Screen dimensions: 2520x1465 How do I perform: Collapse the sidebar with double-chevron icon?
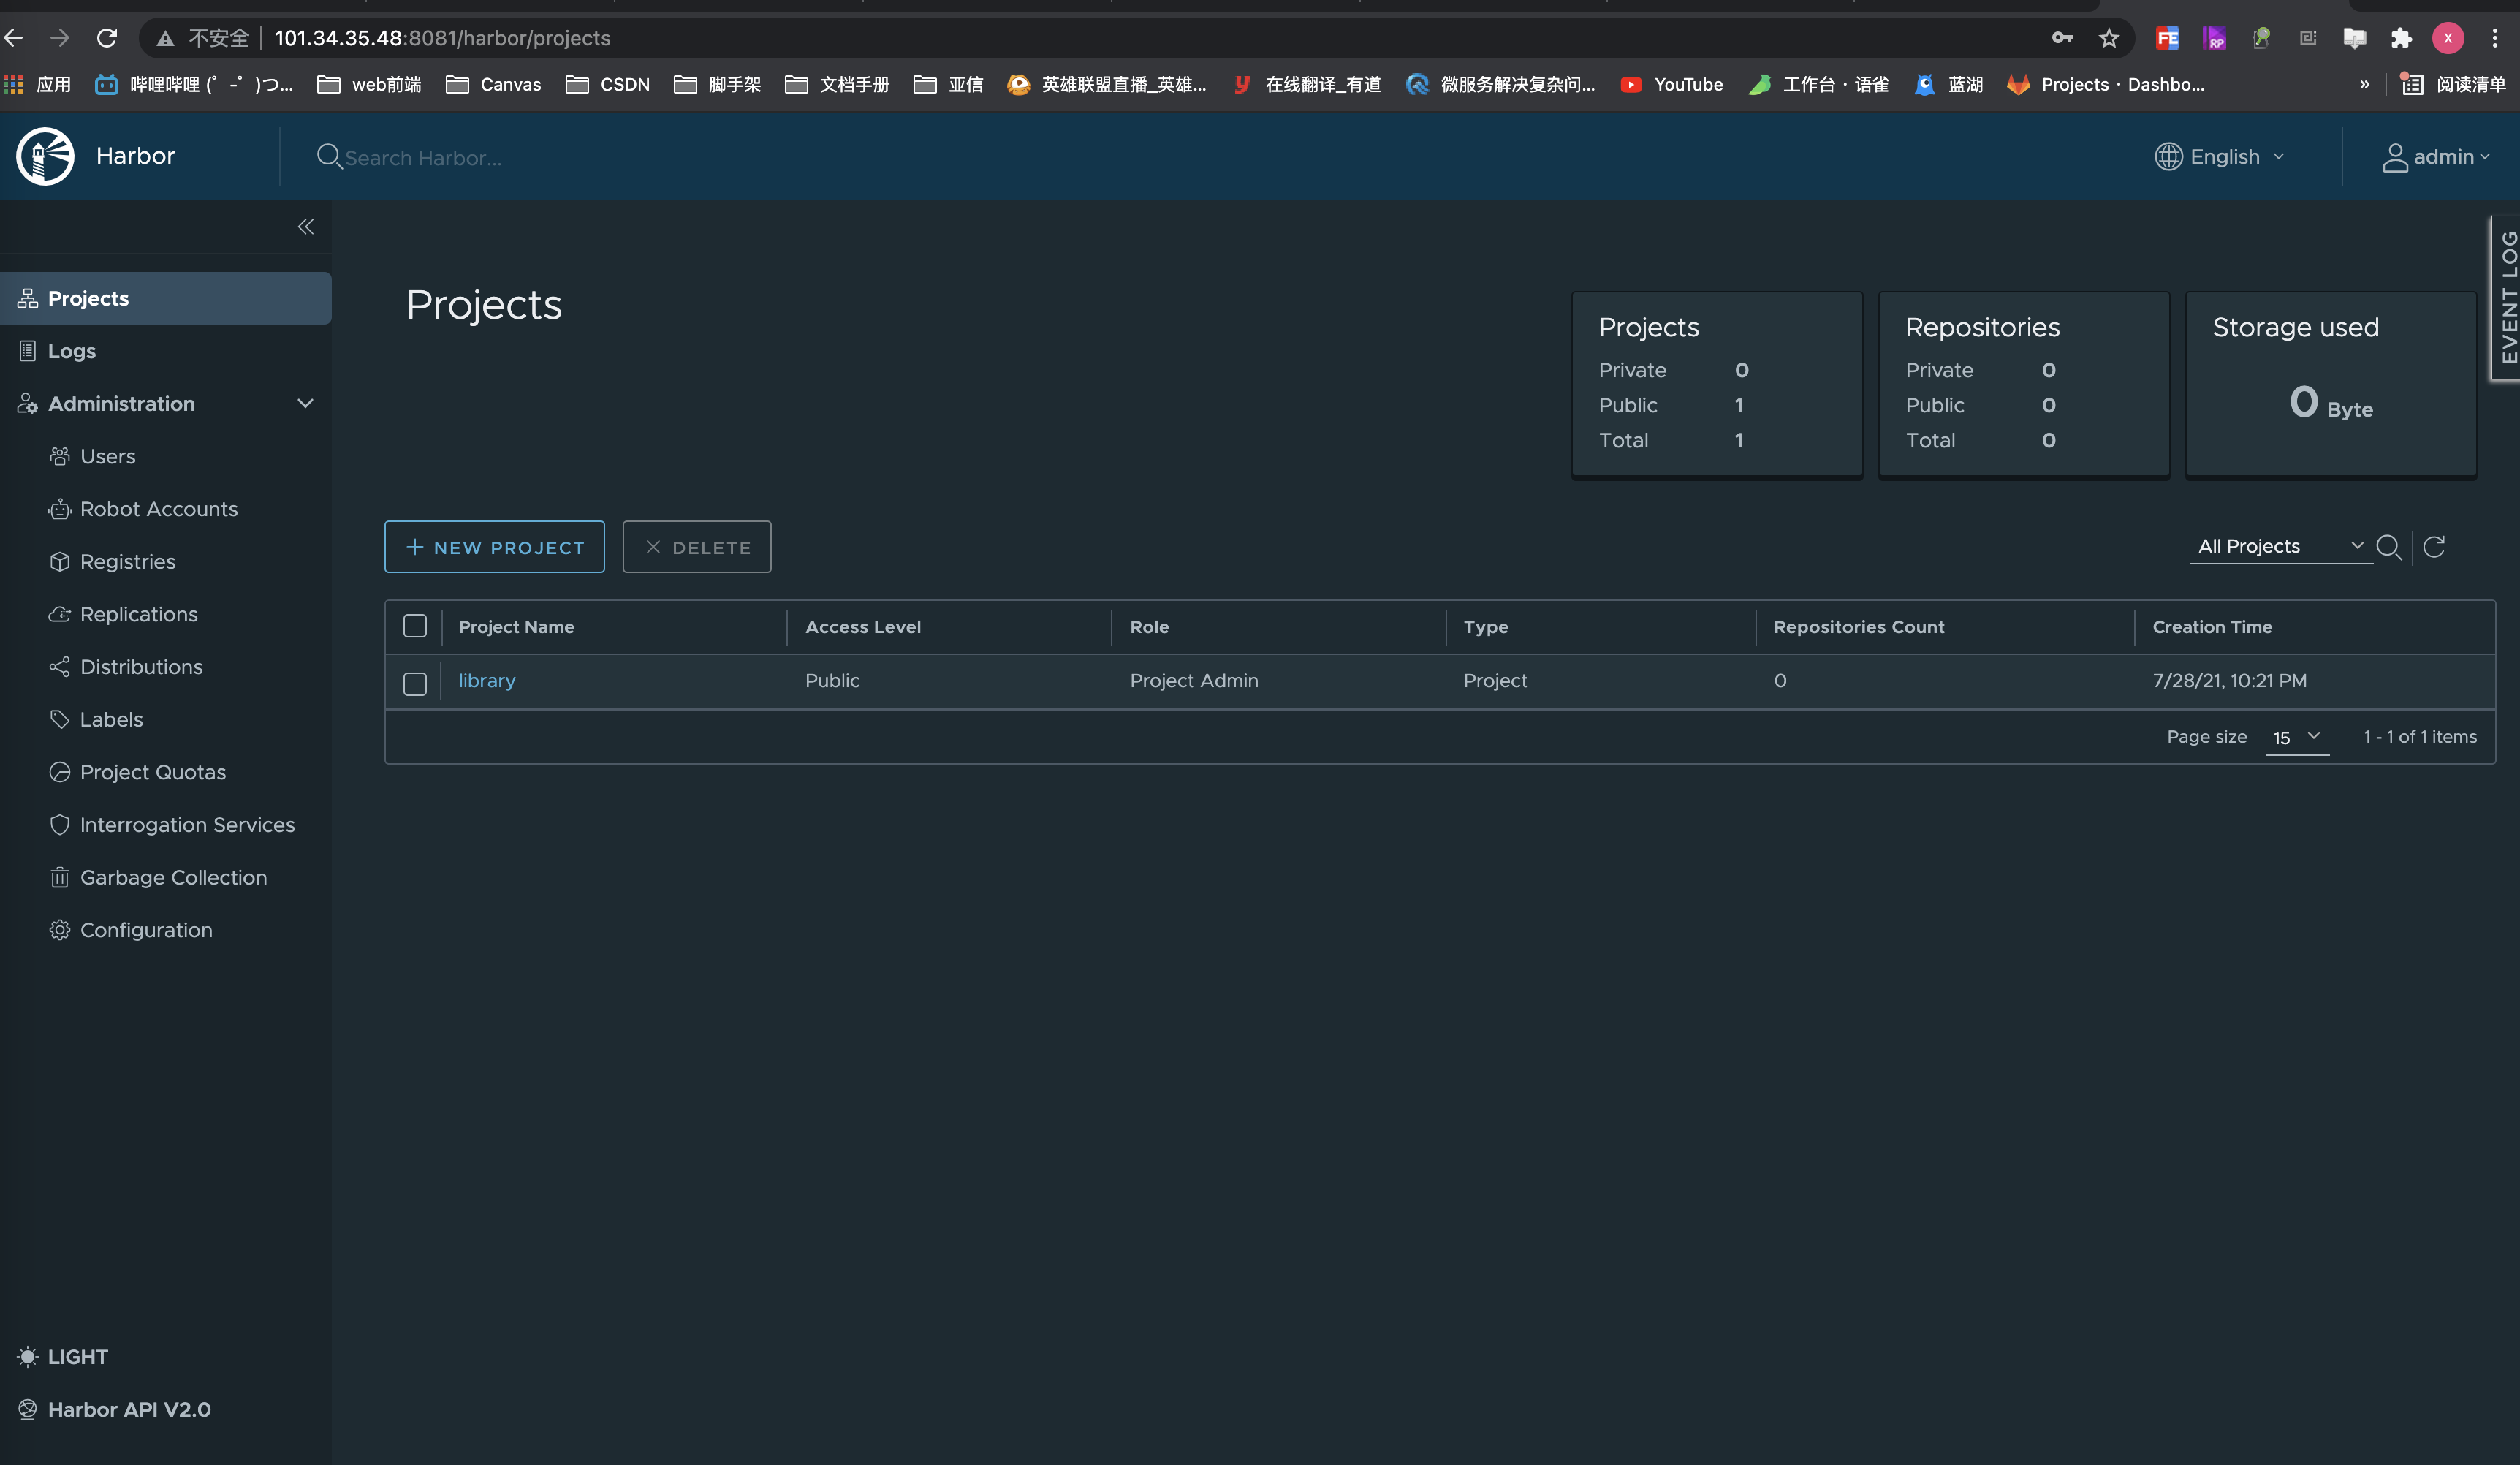(306, 227)
